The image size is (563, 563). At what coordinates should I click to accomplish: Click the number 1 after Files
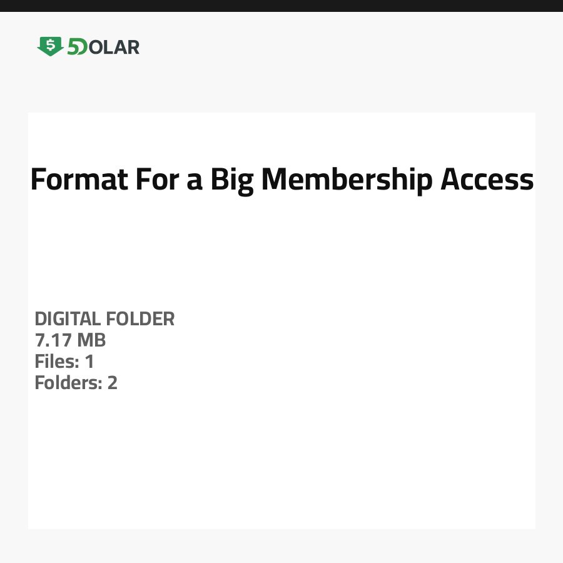click(89, 362)
